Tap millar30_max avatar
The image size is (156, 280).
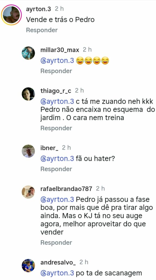pyautogui.click(x=28, y=53)
